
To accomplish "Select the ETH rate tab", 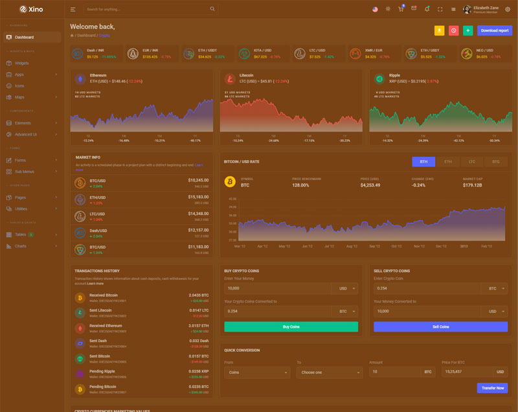I will (447, 161).
